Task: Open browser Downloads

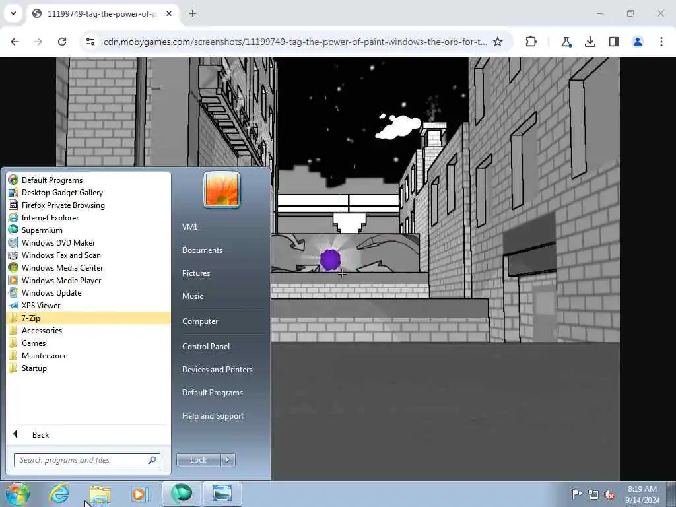Action: pos(590,42)
